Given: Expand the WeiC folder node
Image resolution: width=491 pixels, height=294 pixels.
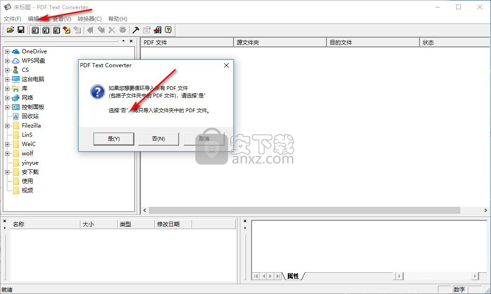Looking at the screenshot, I should coord(7,144).
